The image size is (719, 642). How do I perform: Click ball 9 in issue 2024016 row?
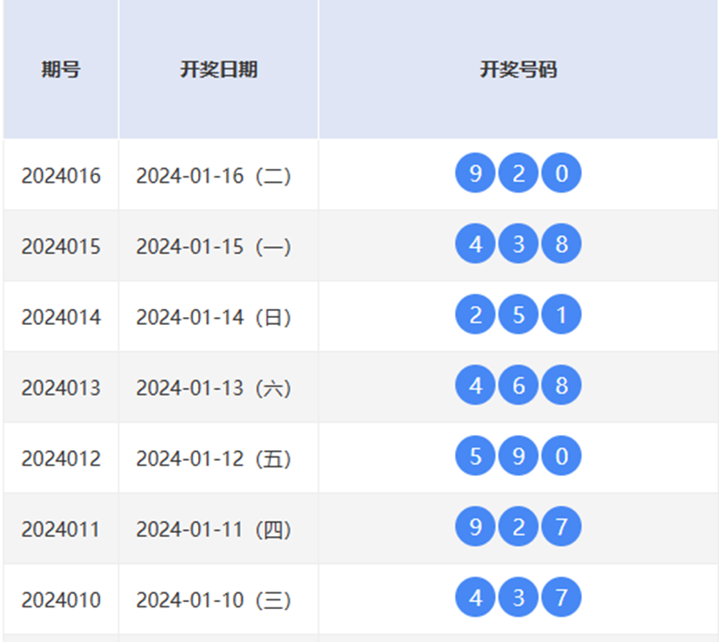(x=475, y=173)
